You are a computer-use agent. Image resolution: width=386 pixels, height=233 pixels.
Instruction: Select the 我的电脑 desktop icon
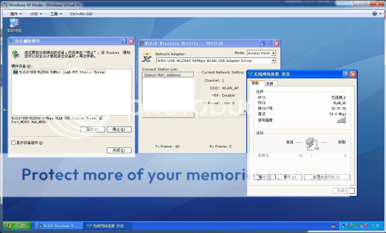click(x=14, y=25)
